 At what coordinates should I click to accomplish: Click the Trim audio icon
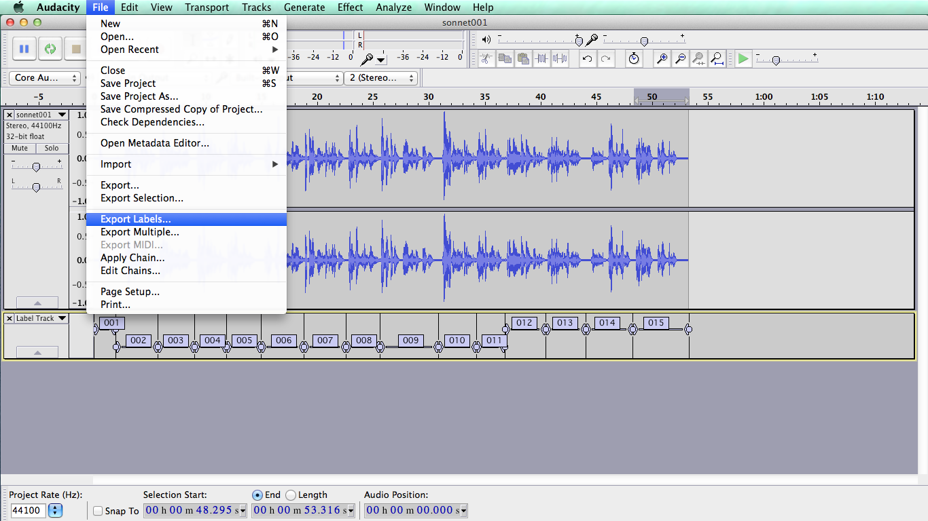(541, 59)
